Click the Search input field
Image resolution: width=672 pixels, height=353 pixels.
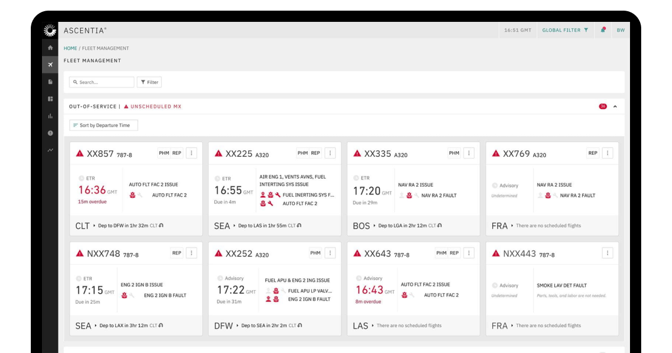102,82
